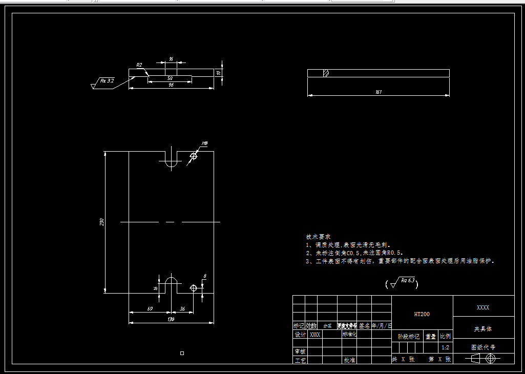
Task: Select the 标记 cell in the revision table
Action: point(299,325)
